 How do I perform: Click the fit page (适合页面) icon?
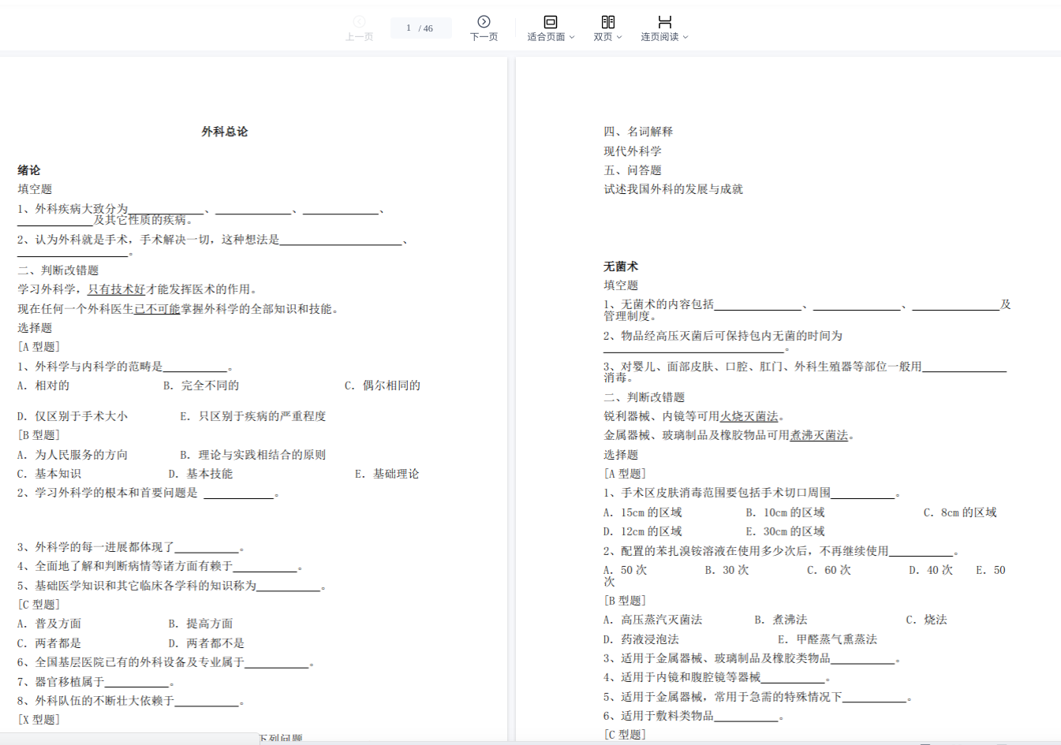click(551, 21)
